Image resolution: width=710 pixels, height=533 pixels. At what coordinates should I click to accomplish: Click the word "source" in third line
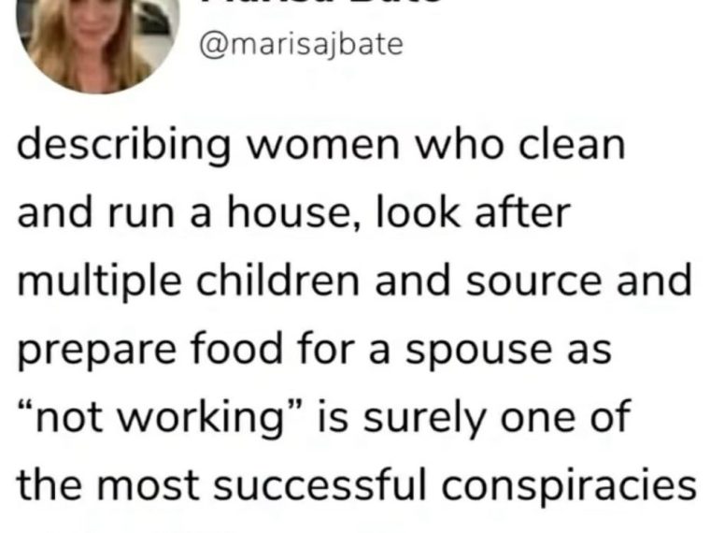[x=533, y=281]
